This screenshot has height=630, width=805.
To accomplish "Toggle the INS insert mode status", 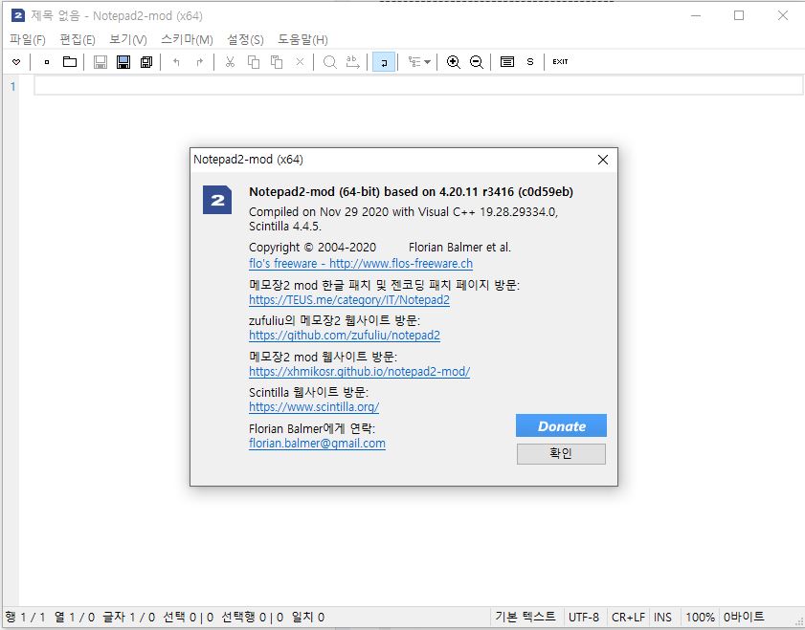I will point(662,618).
